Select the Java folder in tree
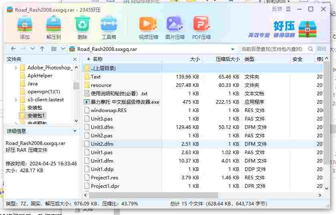The width and height of the screenshot is (336, 215). point(32,84)
